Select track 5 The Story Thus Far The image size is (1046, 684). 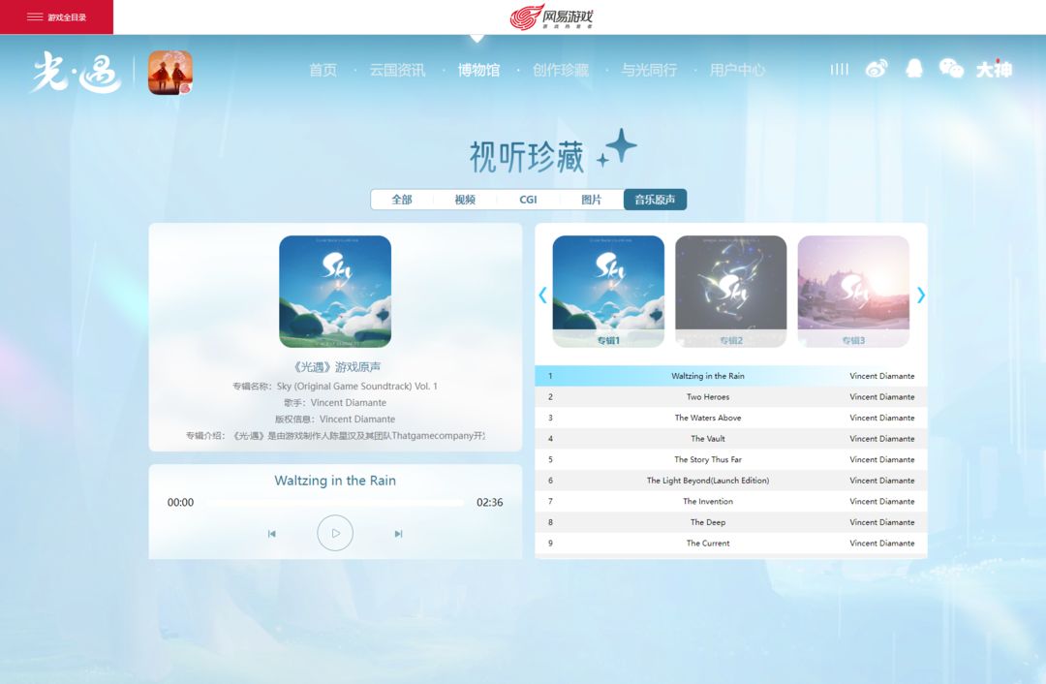730,459
